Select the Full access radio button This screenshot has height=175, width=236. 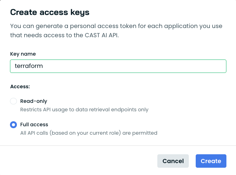[x=13, y=125]
